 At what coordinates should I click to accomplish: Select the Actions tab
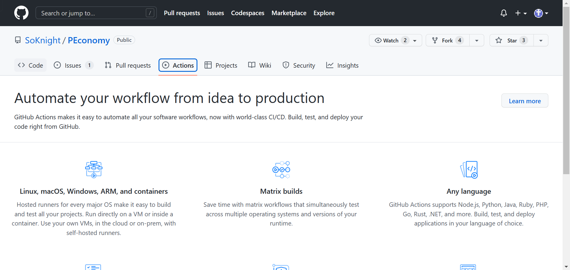point(178,65)
